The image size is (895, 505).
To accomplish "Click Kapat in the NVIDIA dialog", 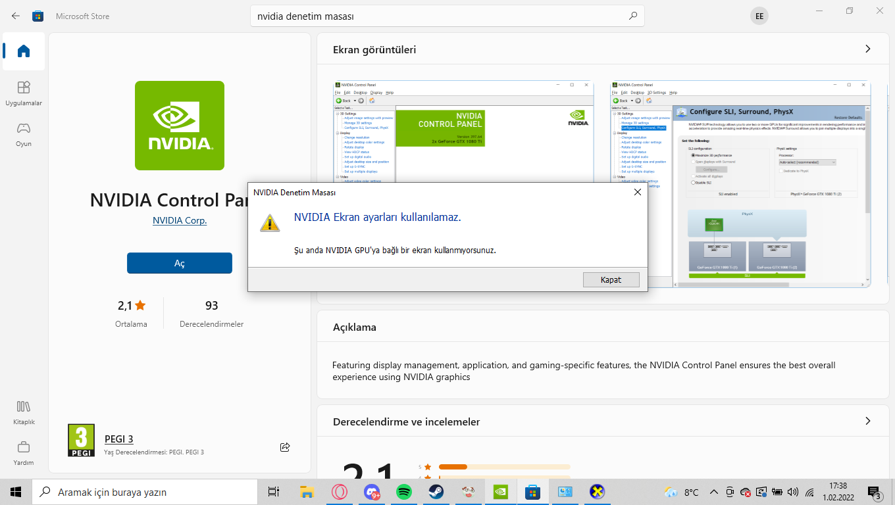I will coord(611,279).
